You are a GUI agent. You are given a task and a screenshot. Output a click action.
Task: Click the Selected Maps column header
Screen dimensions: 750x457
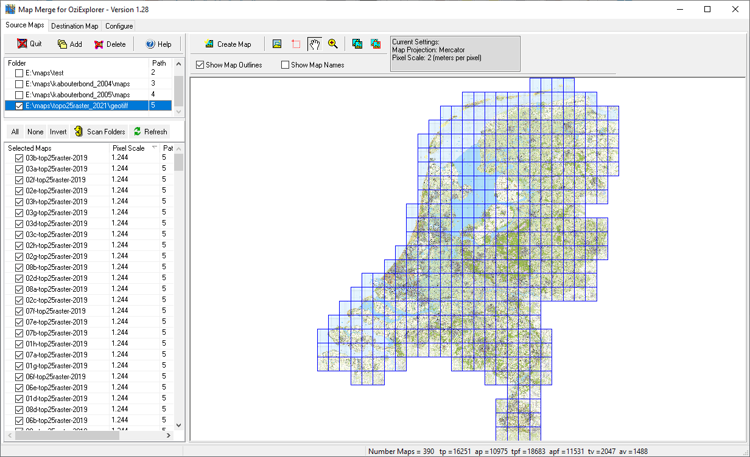[57, 148]
